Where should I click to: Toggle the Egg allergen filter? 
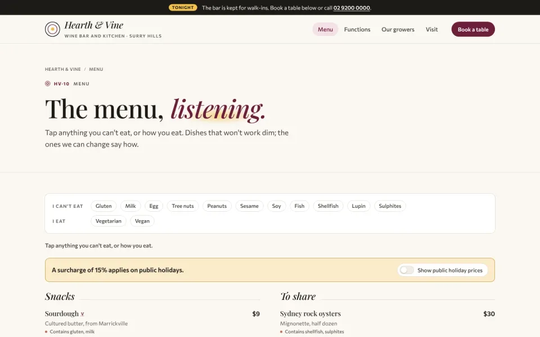pos(154,206)
